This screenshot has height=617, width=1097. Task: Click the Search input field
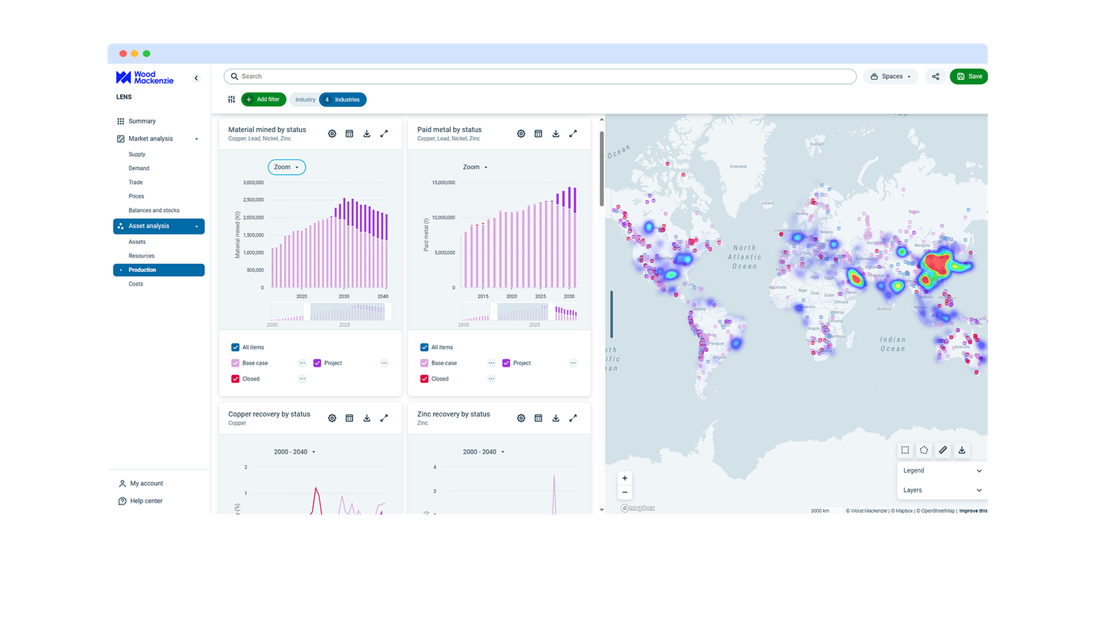pyautogui.click(x=539, y=77)
